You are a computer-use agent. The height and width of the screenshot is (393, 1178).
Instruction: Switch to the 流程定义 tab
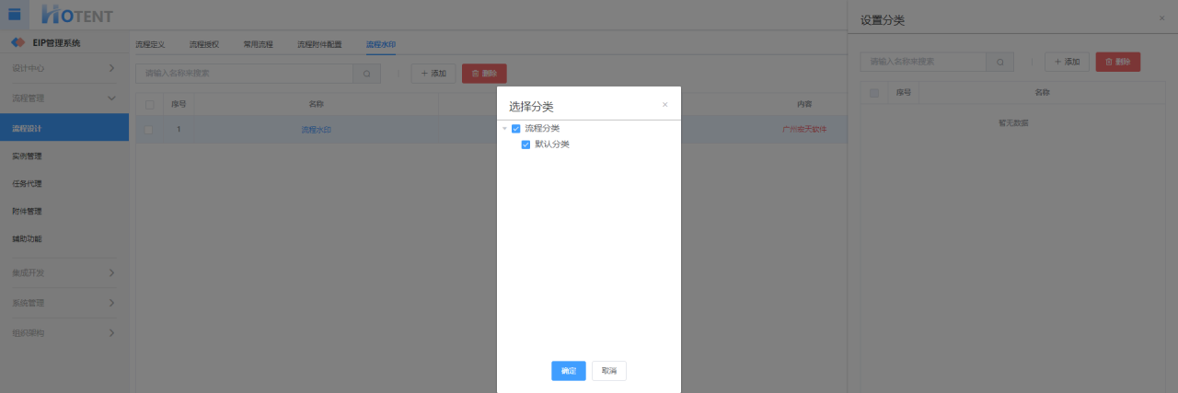click(150, 44)
